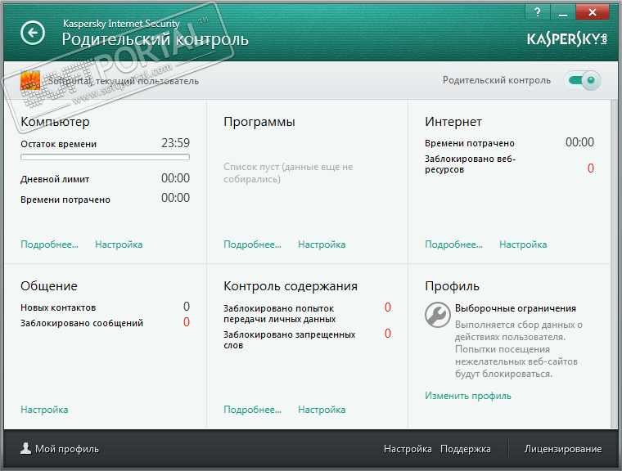This screenshot has height=471, width=622.
Task: Open Лицензирование in the bottom bar
Action: [563, 449]
